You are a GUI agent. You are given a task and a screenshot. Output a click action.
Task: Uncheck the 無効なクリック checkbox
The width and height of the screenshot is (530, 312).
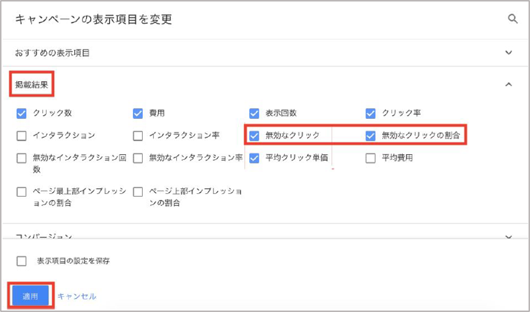pos(254,136)
